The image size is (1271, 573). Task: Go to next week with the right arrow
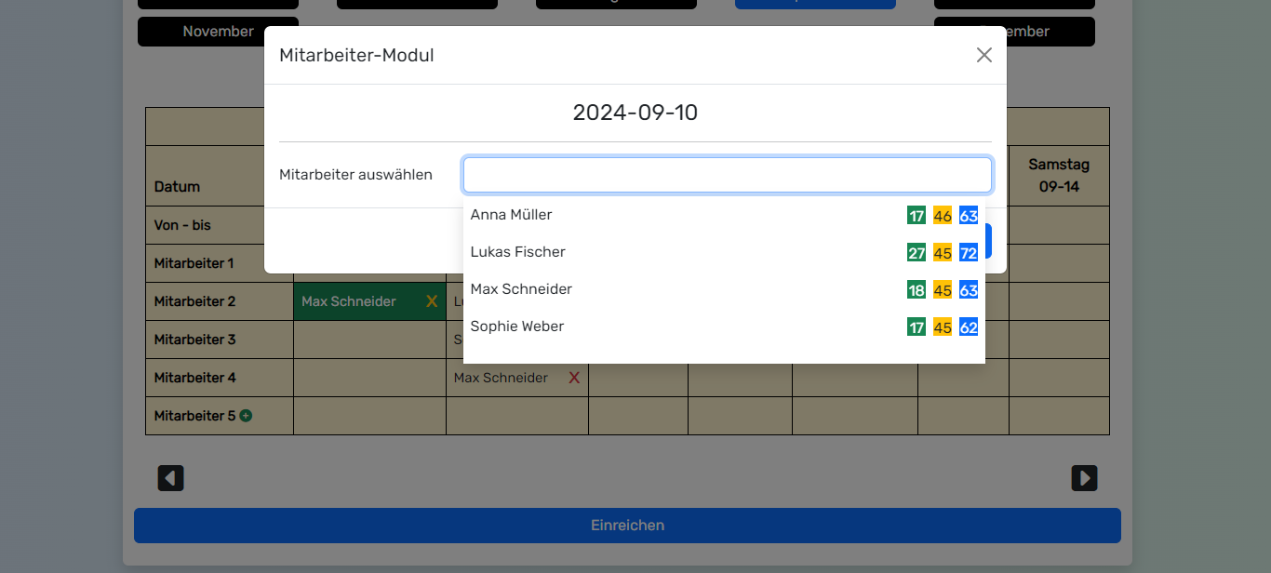[x=1084, y=478]
